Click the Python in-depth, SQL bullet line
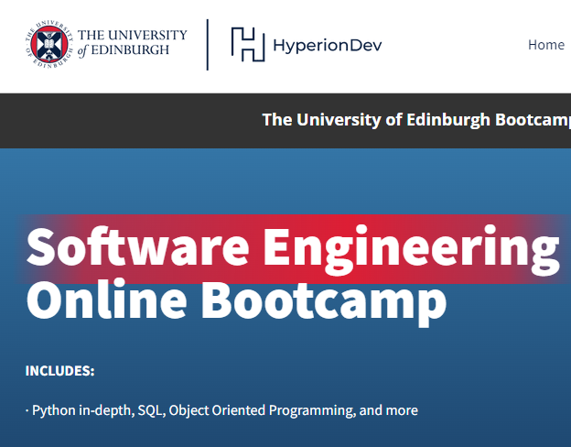The height and width of the screenshot is (447, 571). pyautogui.click(x=221, y=410)
